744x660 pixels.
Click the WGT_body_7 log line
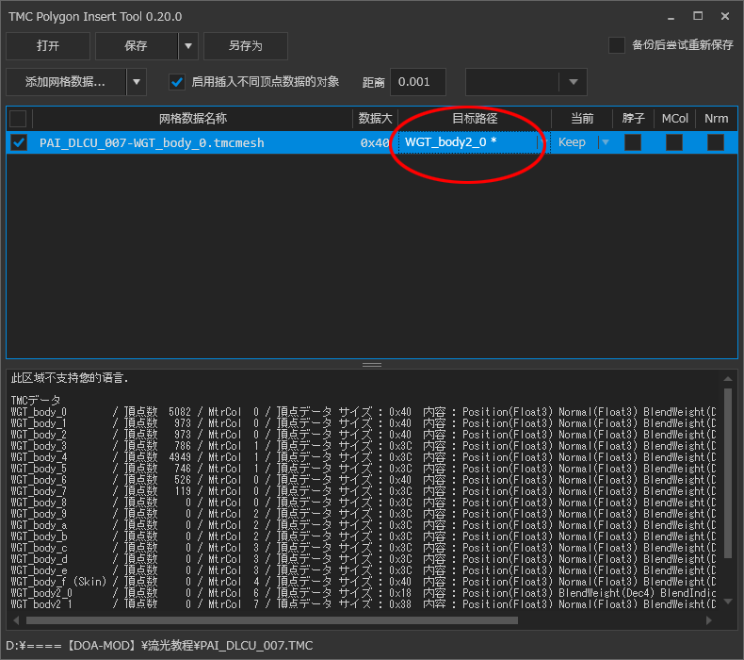pos(363,491)
